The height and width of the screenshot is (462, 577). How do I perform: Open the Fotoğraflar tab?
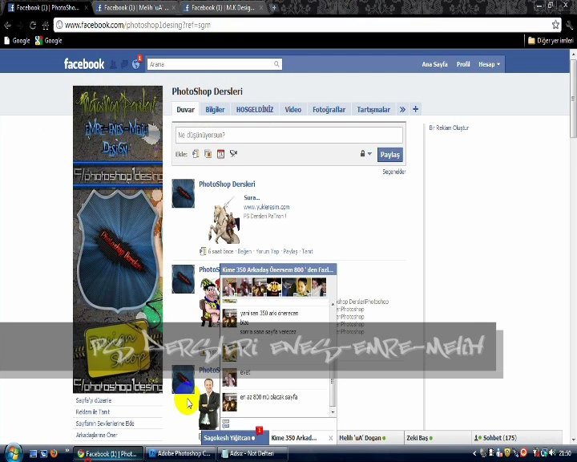329,109
